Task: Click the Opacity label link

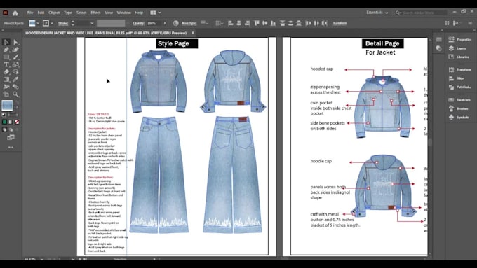Action: pyautogui.click(x=138, y=23)
